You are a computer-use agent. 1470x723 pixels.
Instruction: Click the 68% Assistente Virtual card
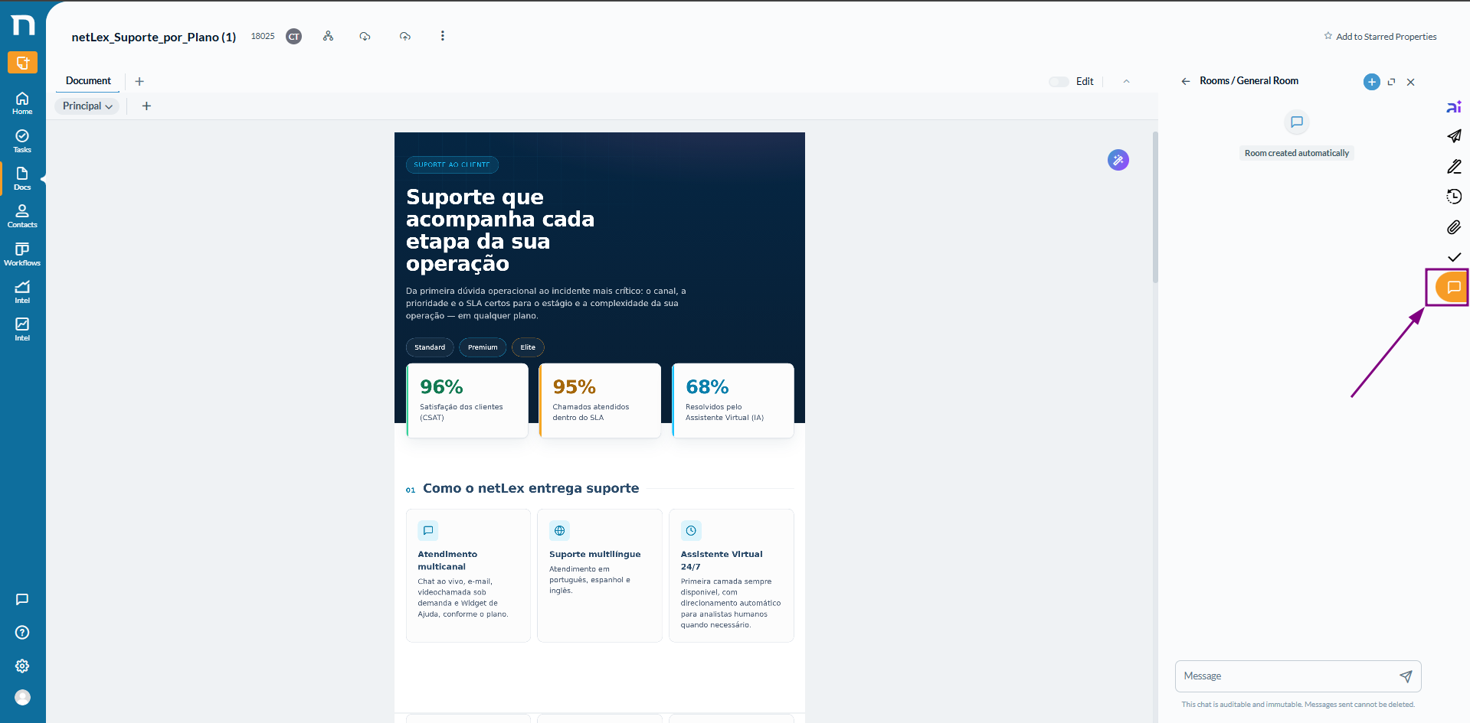pyautogui.click(x=733, y=400)
